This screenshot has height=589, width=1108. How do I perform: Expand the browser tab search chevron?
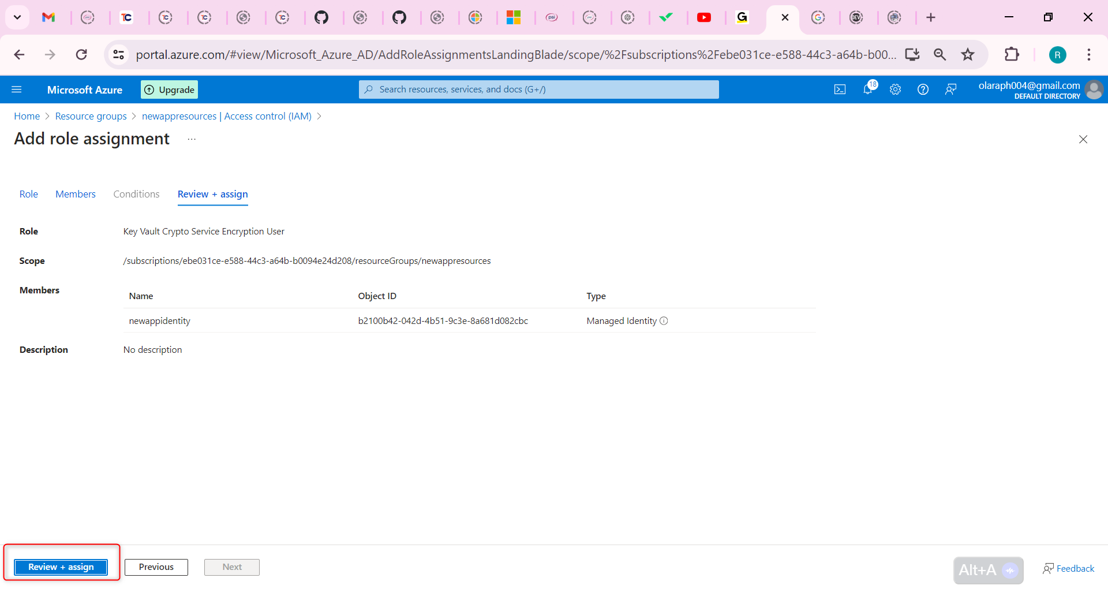[x=17, y=17]
